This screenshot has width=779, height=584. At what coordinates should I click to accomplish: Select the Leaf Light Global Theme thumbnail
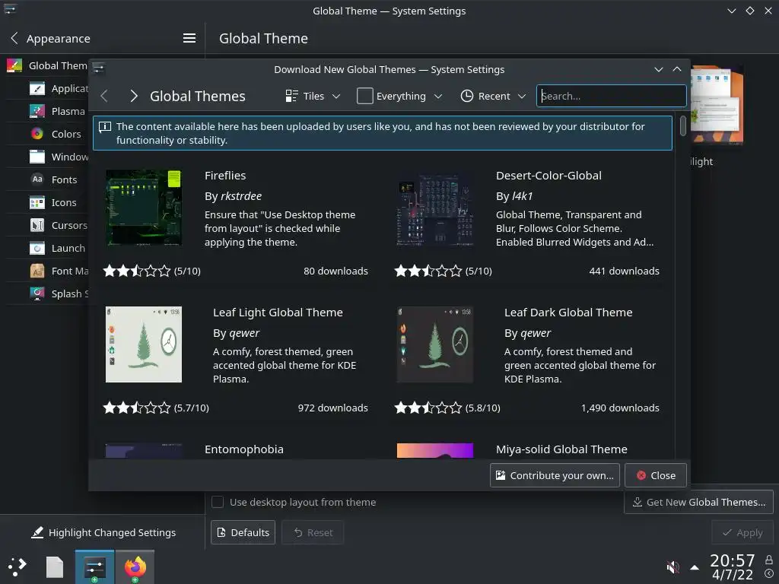pos(144,344)
